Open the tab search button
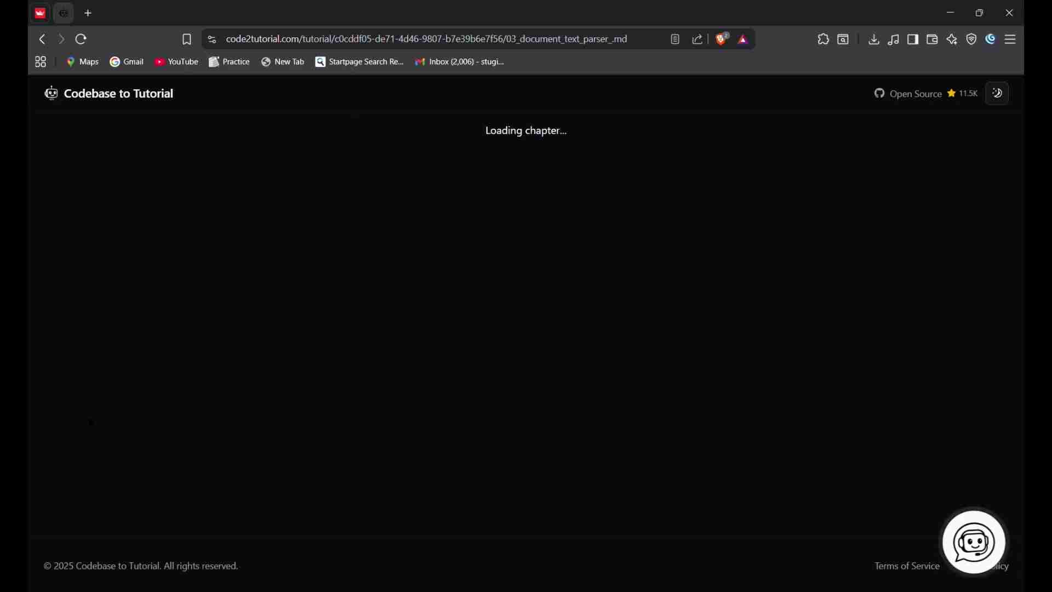Viewport: 1052px width, 592px height. click(844, 39)
